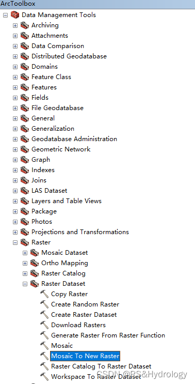Screen dimensions: 195x384
Task: Click the Create Raster Dataset hammer icon
Action: click(x=44, y=314)
